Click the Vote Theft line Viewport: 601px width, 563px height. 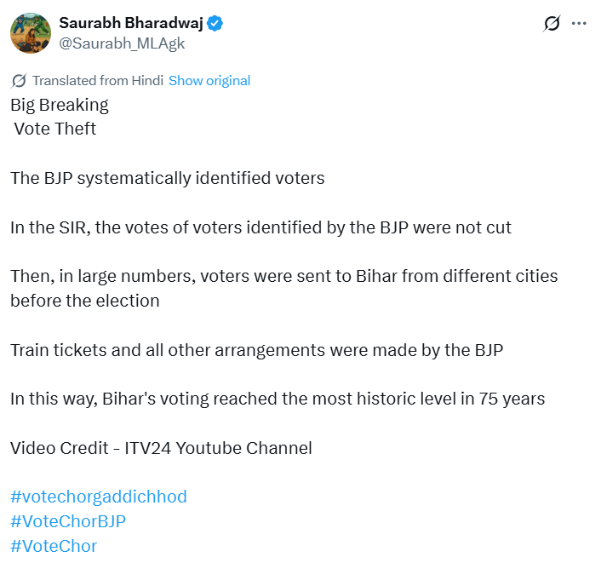55,129
